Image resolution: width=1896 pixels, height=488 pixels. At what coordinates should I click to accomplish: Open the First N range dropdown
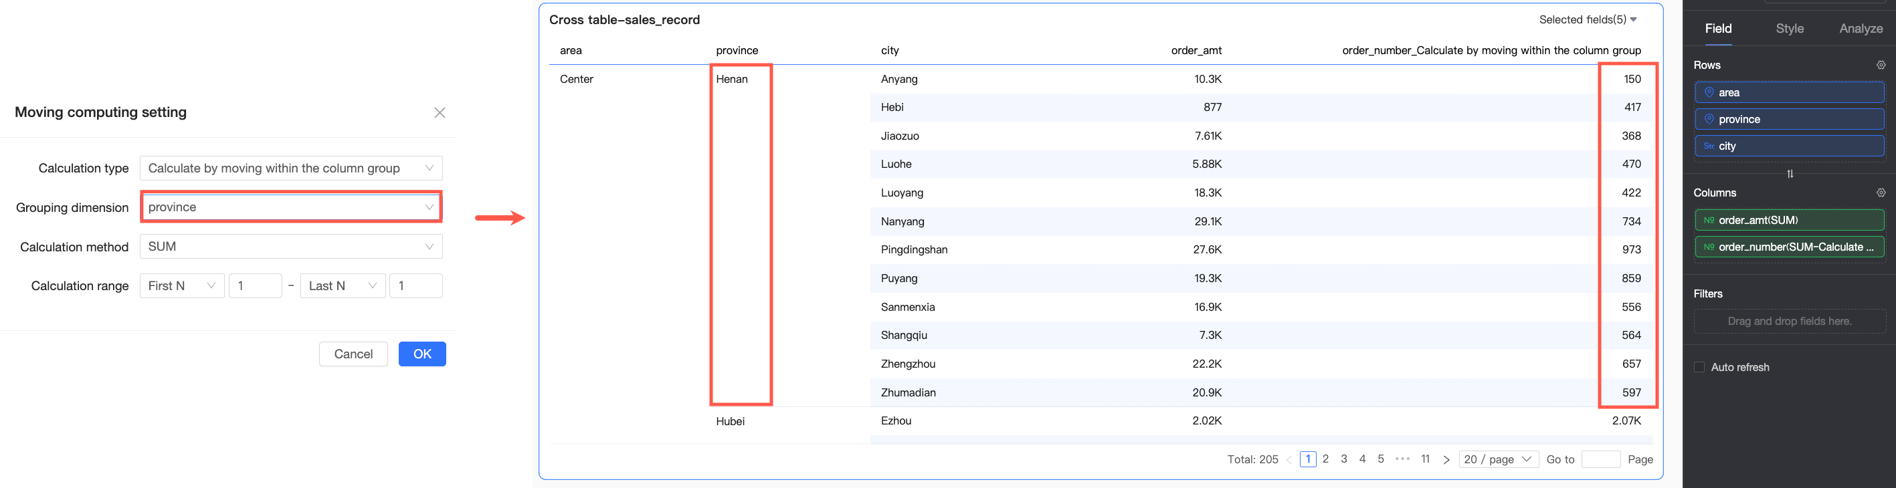pyautogui.click(x=182, y=286)
